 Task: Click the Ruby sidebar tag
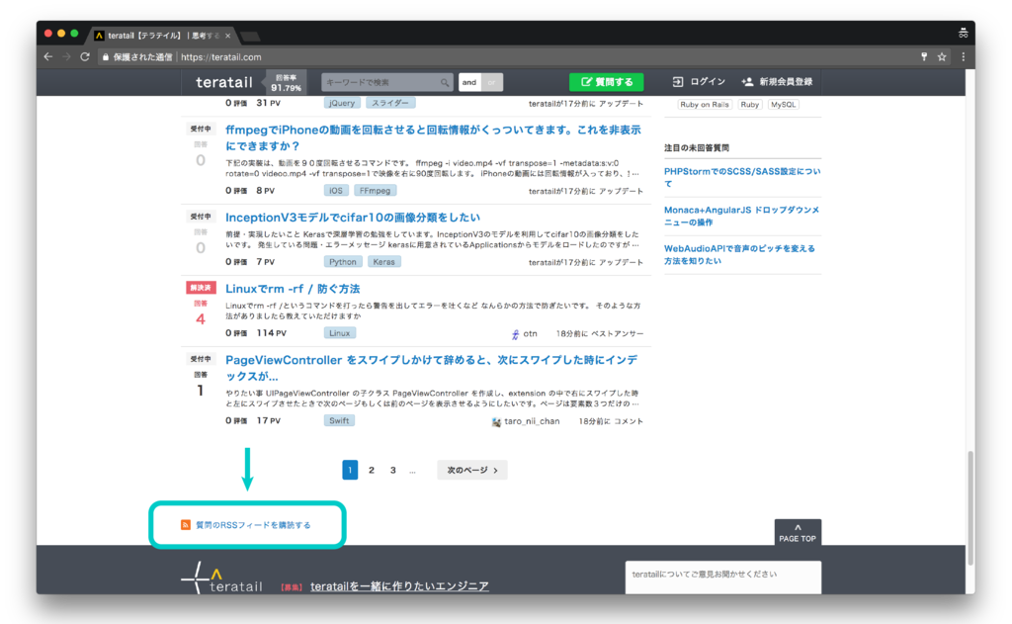tap(749, 104)
